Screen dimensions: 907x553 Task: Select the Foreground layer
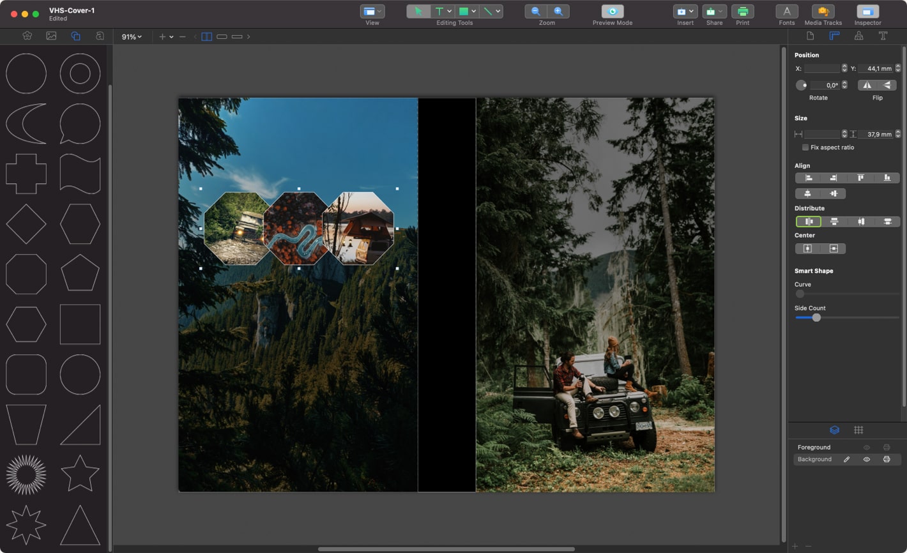[x=814, y=447]
